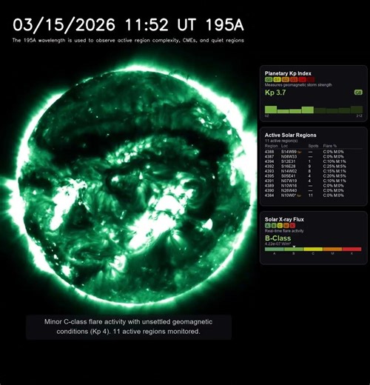
Task: Click the Kp 3.7 value
Action: 275,93
